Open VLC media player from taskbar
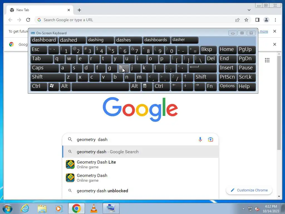The height and width of the screenshot is (214, 285). pos(94,208)
